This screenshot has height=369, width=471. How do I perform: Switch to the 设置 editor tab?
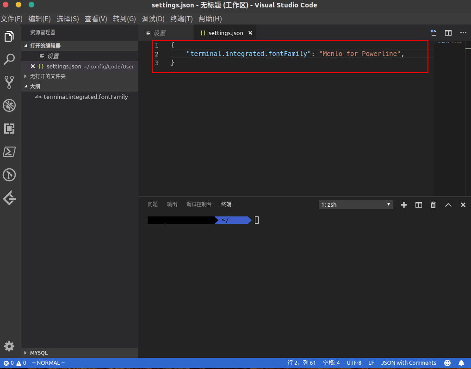click(x=166, y=33)
